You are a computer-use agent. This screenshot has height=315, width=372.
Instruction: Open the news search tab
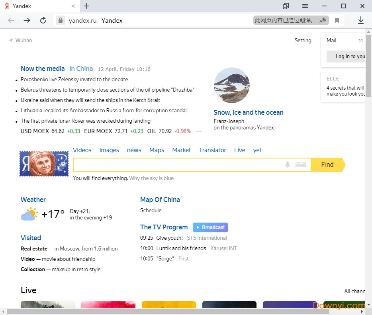[x=134, y=150]
